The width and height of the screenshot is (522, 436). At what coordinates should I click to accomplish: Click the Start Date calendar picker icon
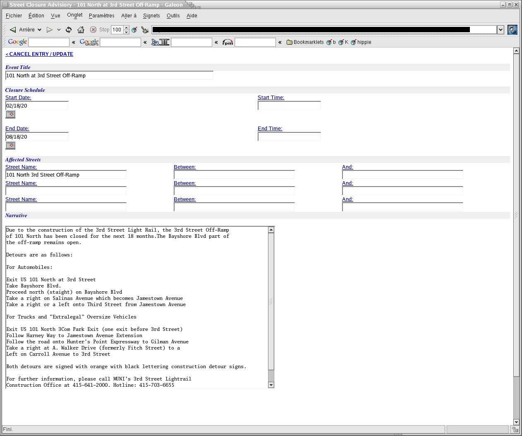click(x=10, y=115)
